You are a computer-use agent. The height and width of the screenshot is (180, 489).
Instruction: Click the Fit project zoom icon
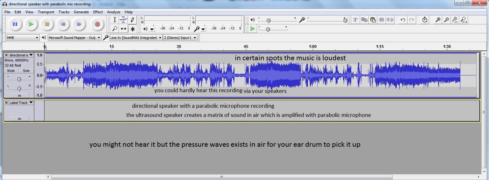pos(464,20)
